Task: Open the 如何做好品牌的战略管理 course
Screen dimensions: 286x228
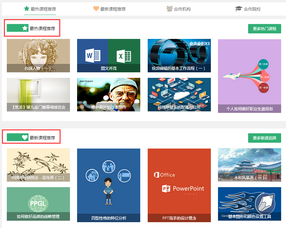Action: 38,204
